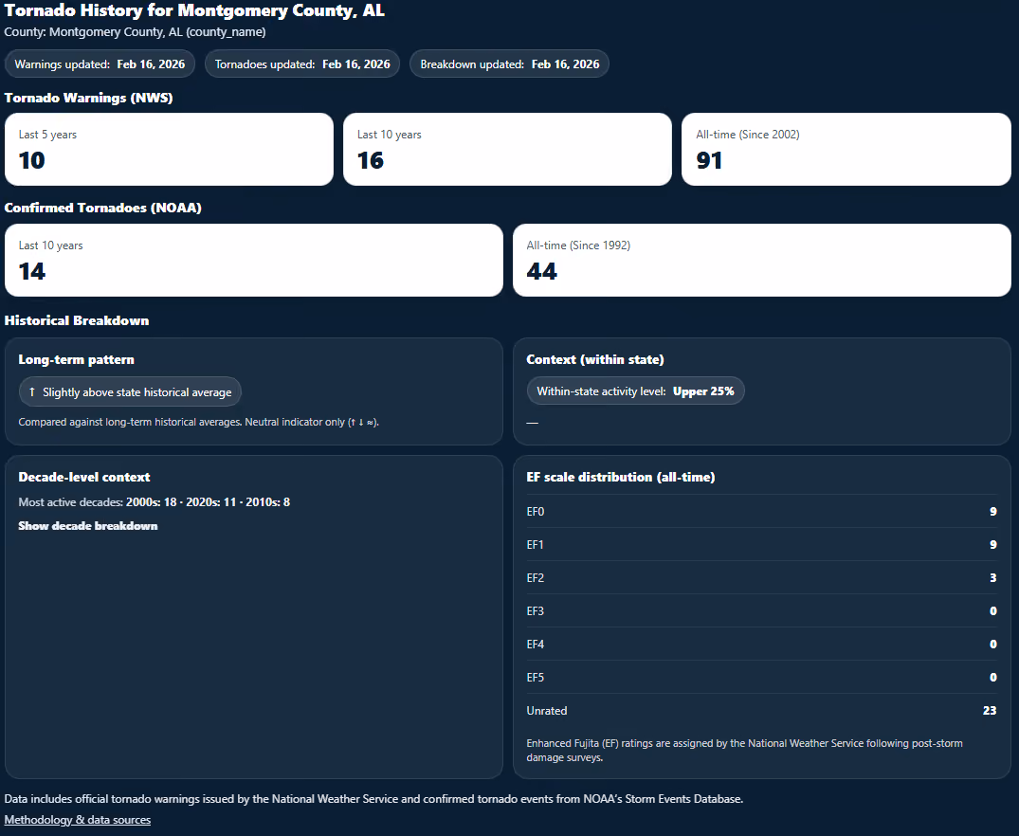1019x836 pixels.
Task: Click the Decade-level context title
Action: (x=83, y=477)
